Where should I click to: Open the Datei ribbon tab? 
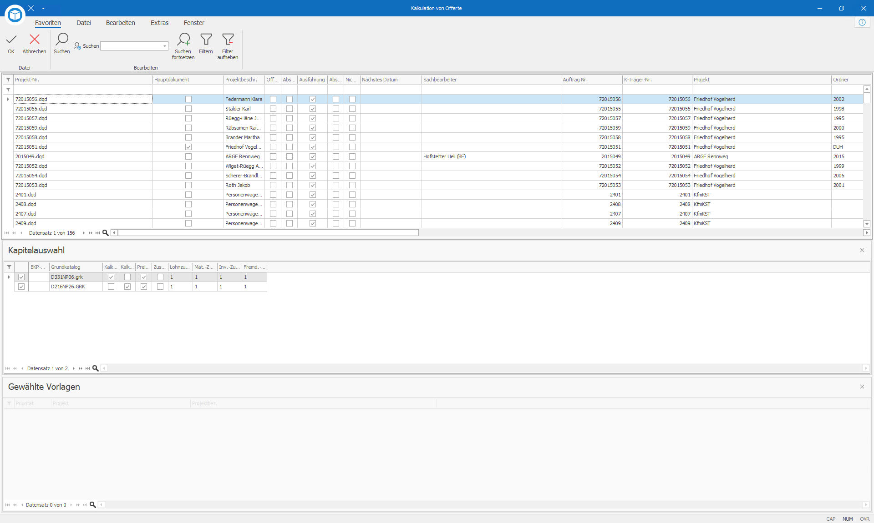[x=84, y=23]
